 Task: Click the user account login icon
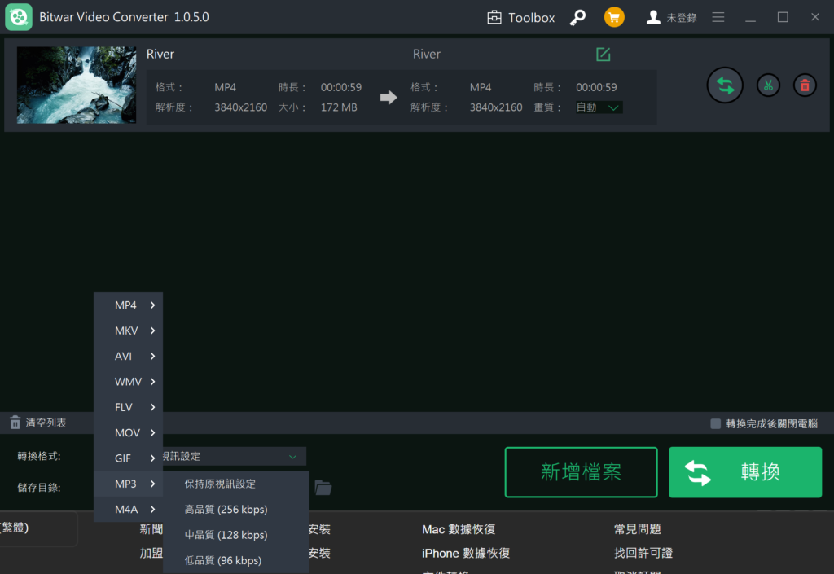click(653, 17)
